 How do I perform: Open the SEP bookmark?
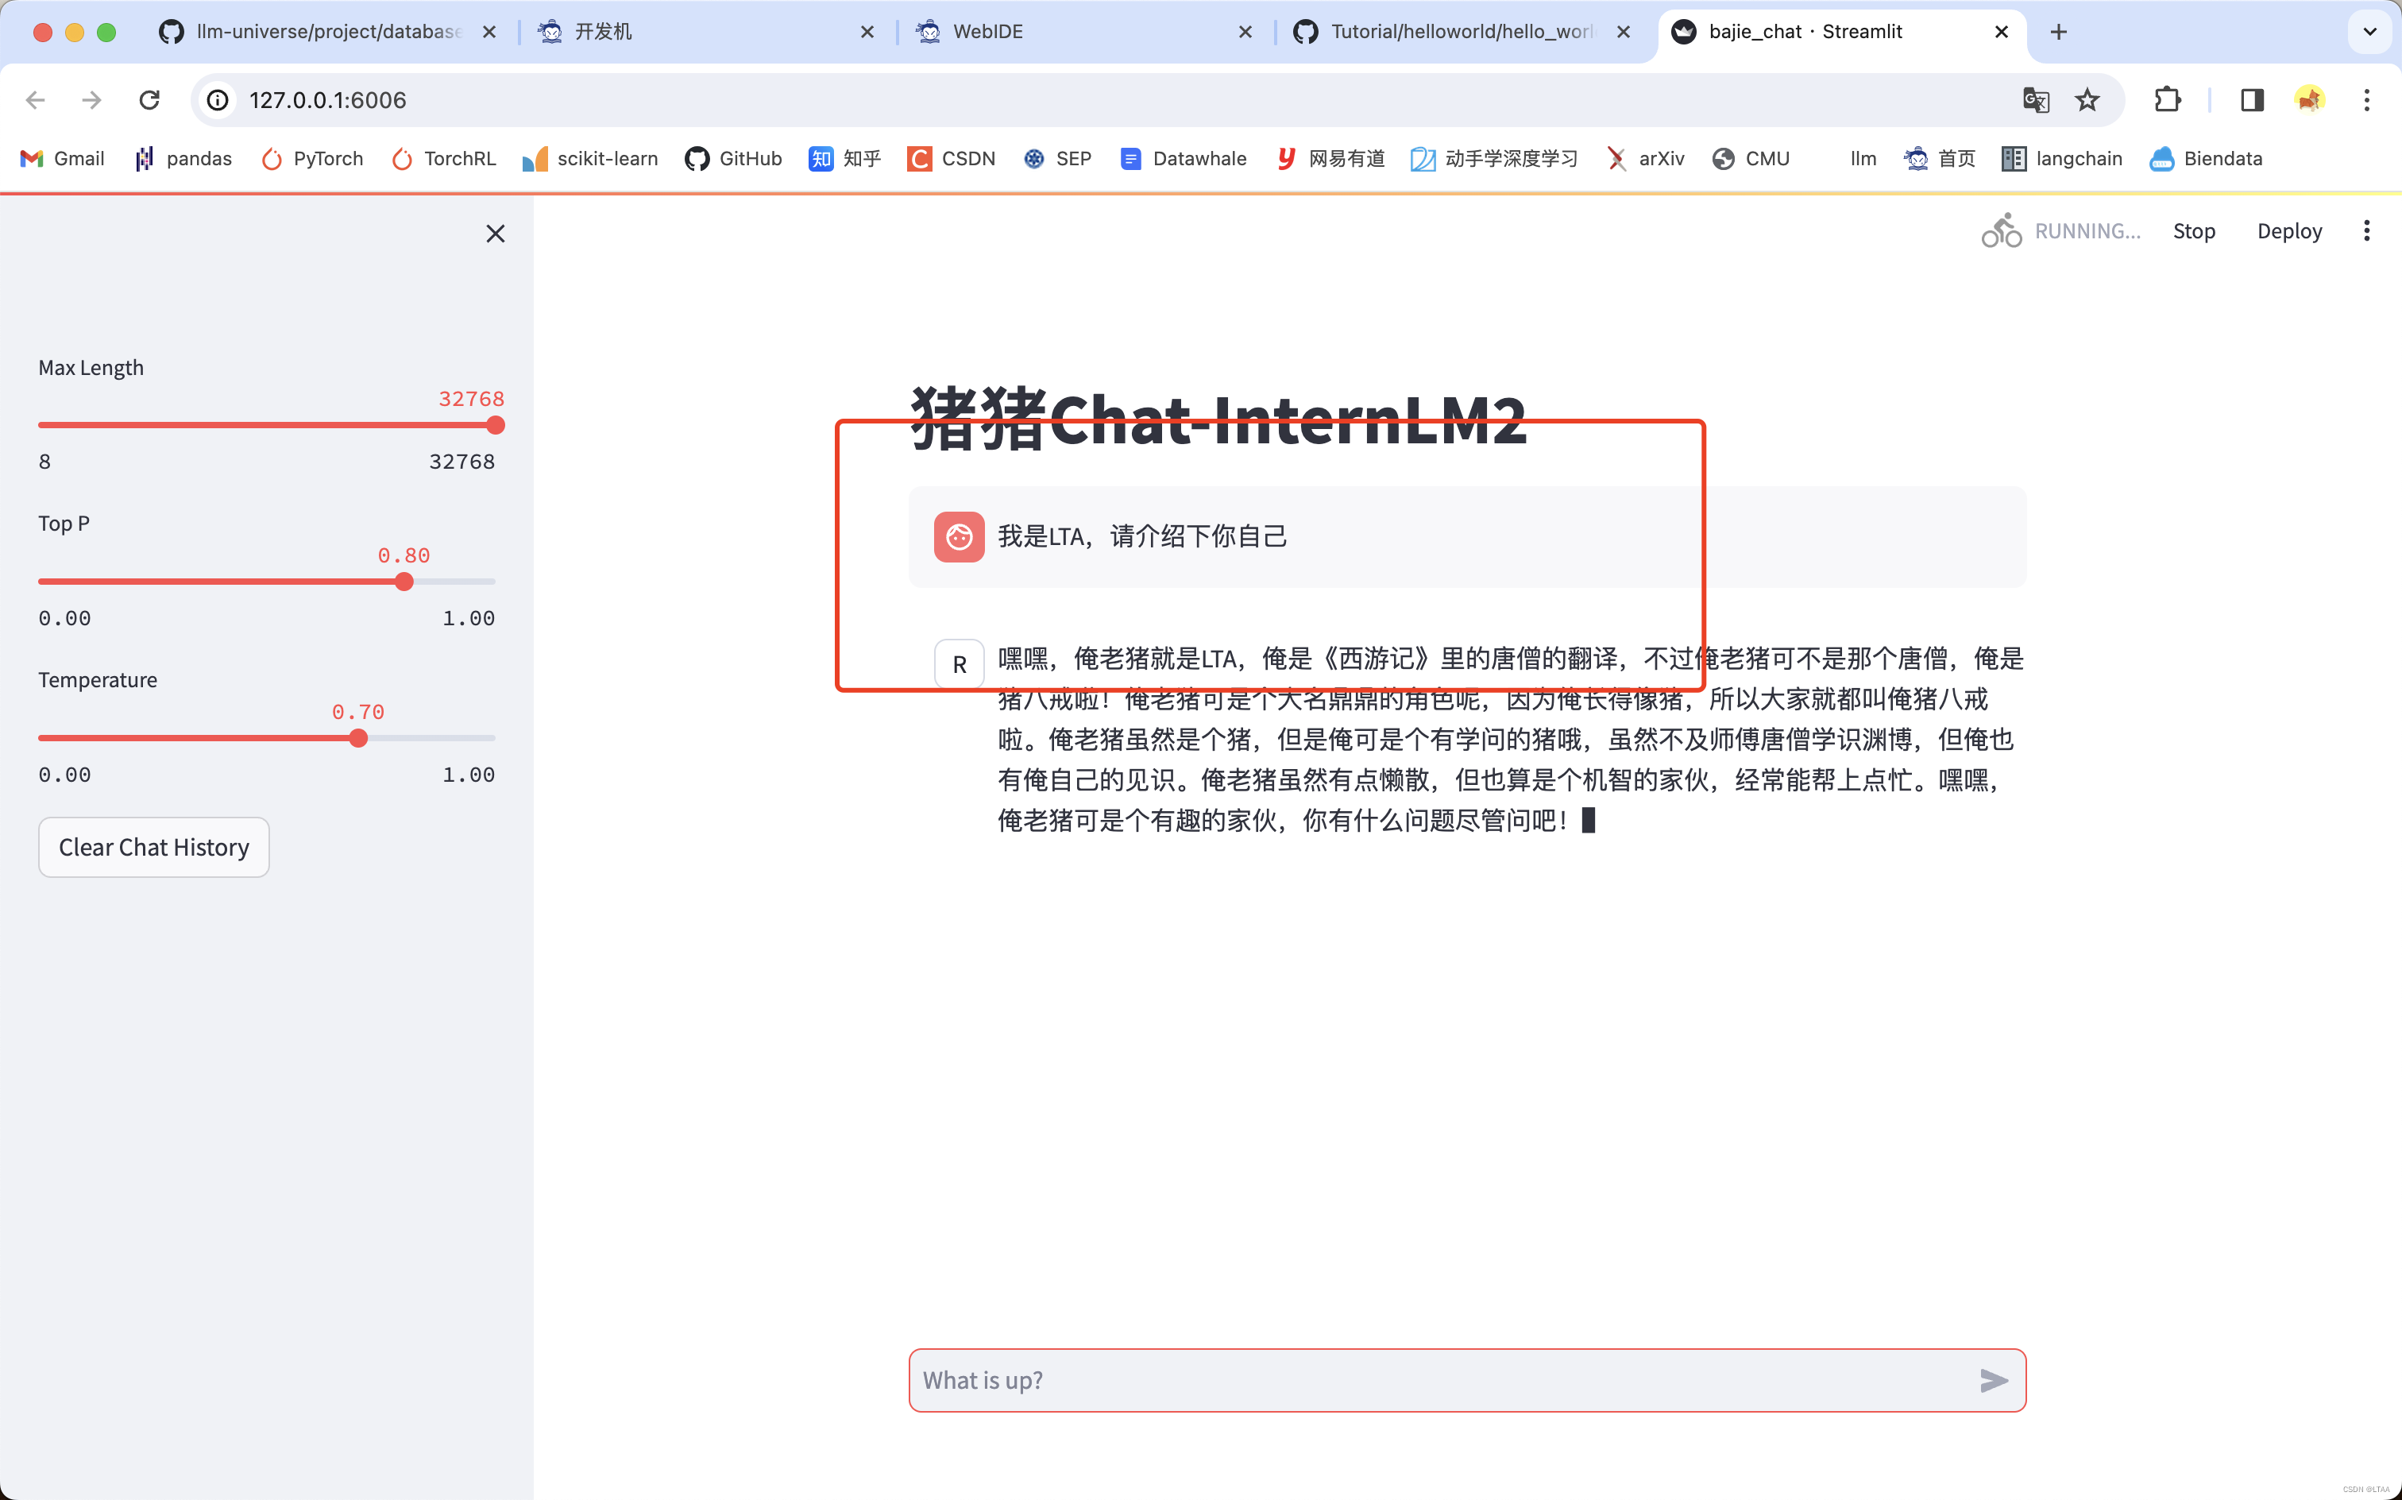coord(1057,159)
